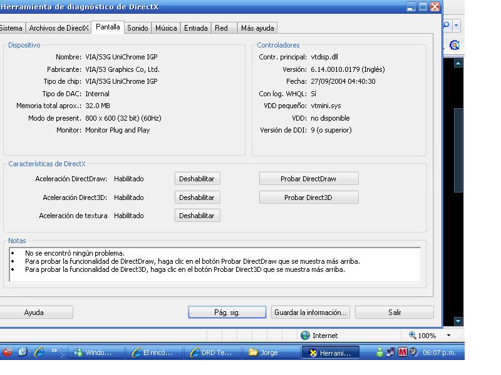Image resolution: width=501 pixels, height=375 pixels.
Task: Open the Sonido tab
Action: click(138, 28)
